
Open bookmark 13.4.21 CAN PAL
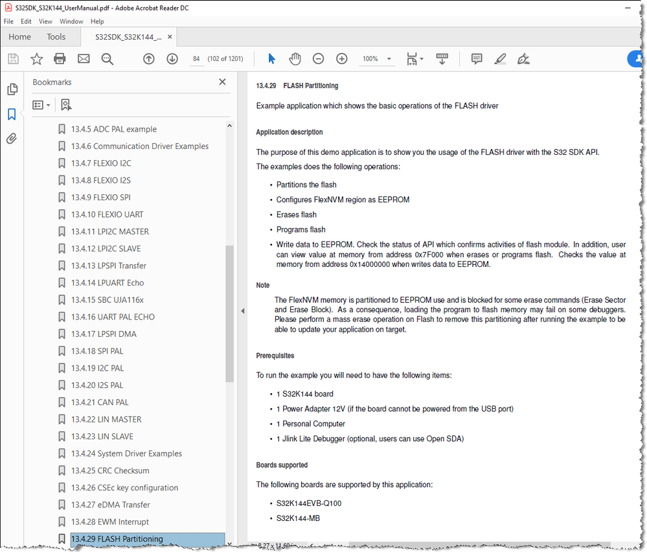[x=100, y=402]
